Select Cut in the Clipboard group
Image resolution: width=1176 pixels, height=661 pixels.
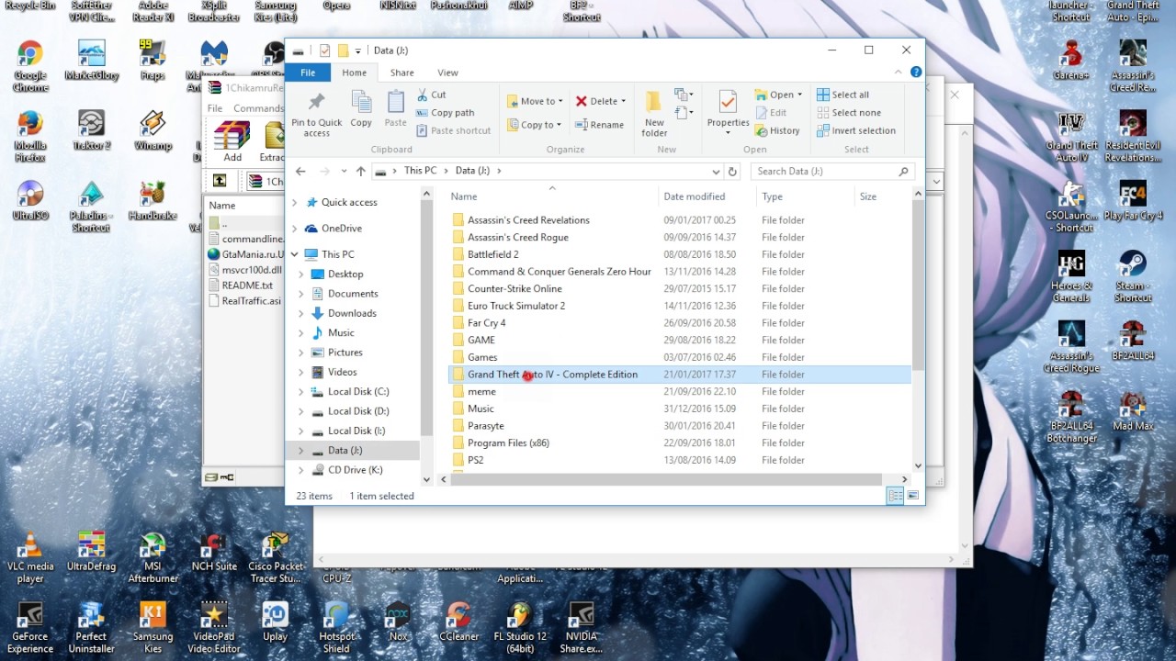pos(431,95)
